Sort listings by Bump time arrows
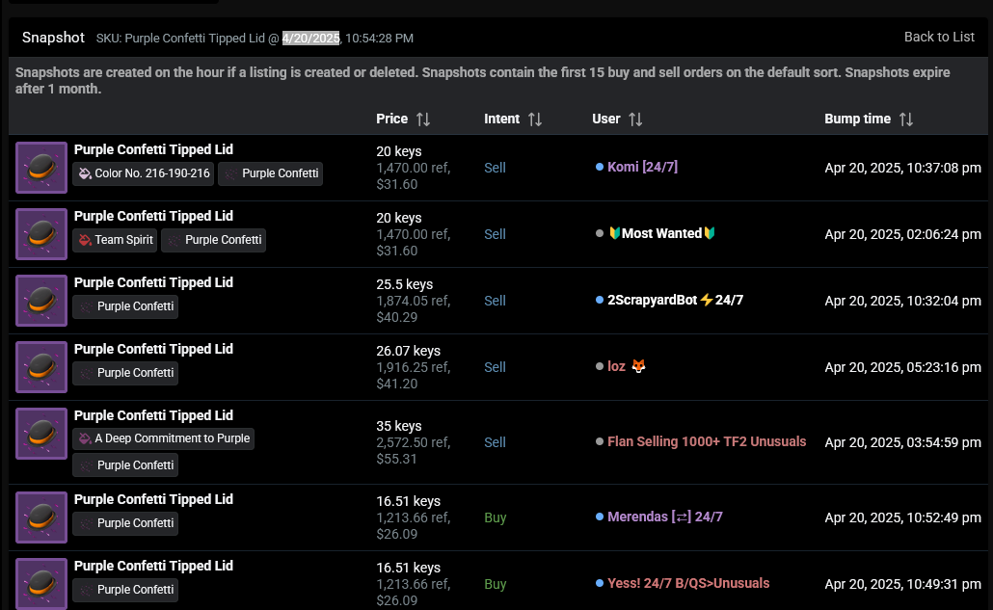Image resolution: width=993 pixels, height=610 pixels. 906,119
